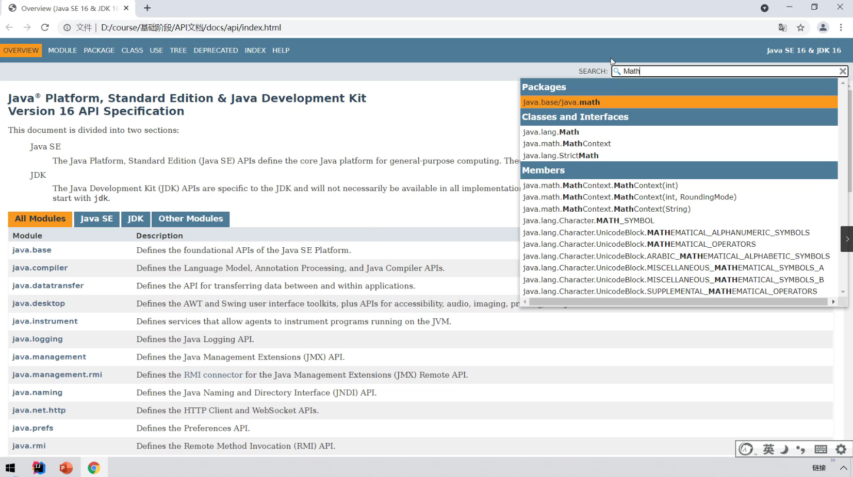
Task: Switch to the Other Modules tab
Action: click(191, 219)
